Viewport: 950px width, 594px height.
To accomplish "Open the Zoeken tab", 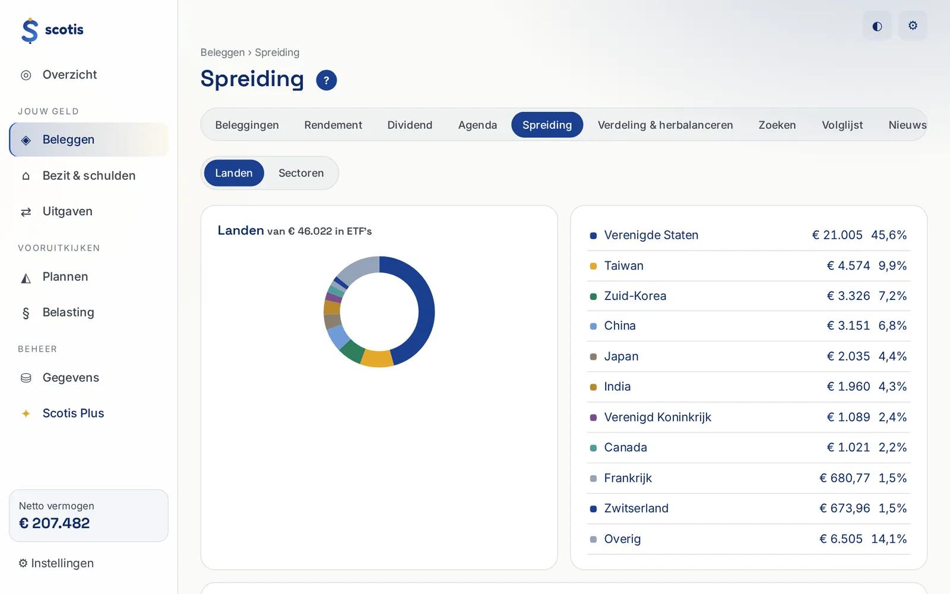I will coord(777,125).
